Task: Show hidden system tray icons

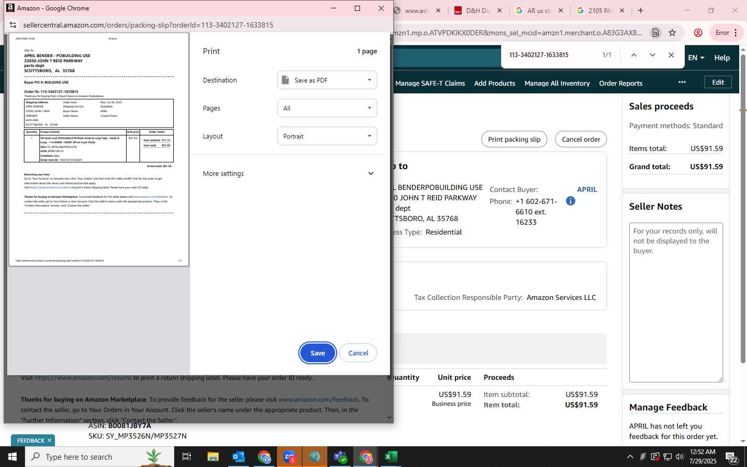Action: (630, 457)
